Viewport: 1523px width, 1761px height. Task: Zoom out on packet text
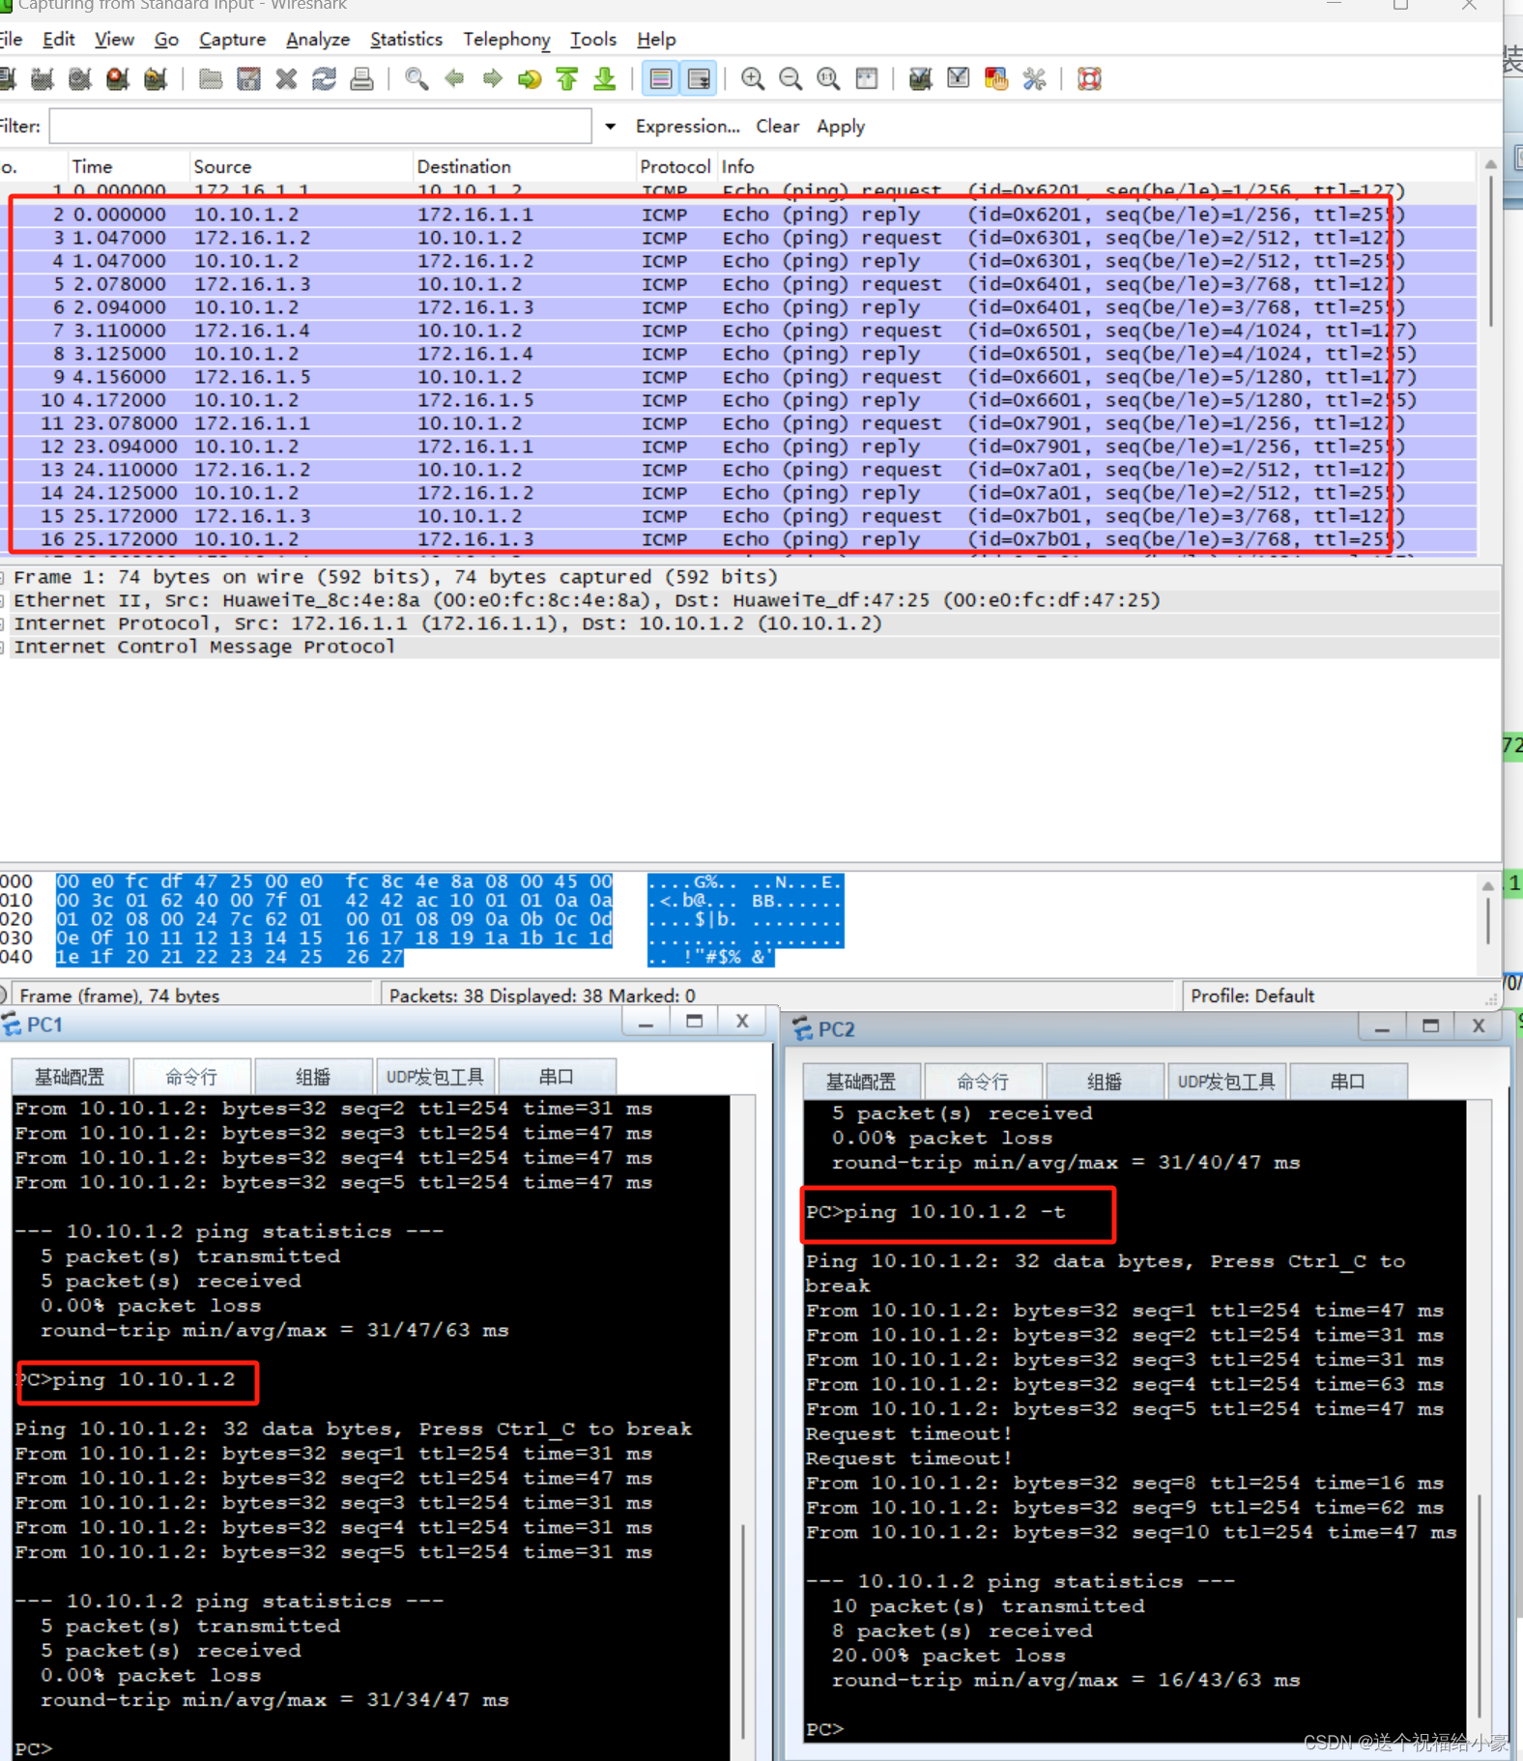[790, 79]
